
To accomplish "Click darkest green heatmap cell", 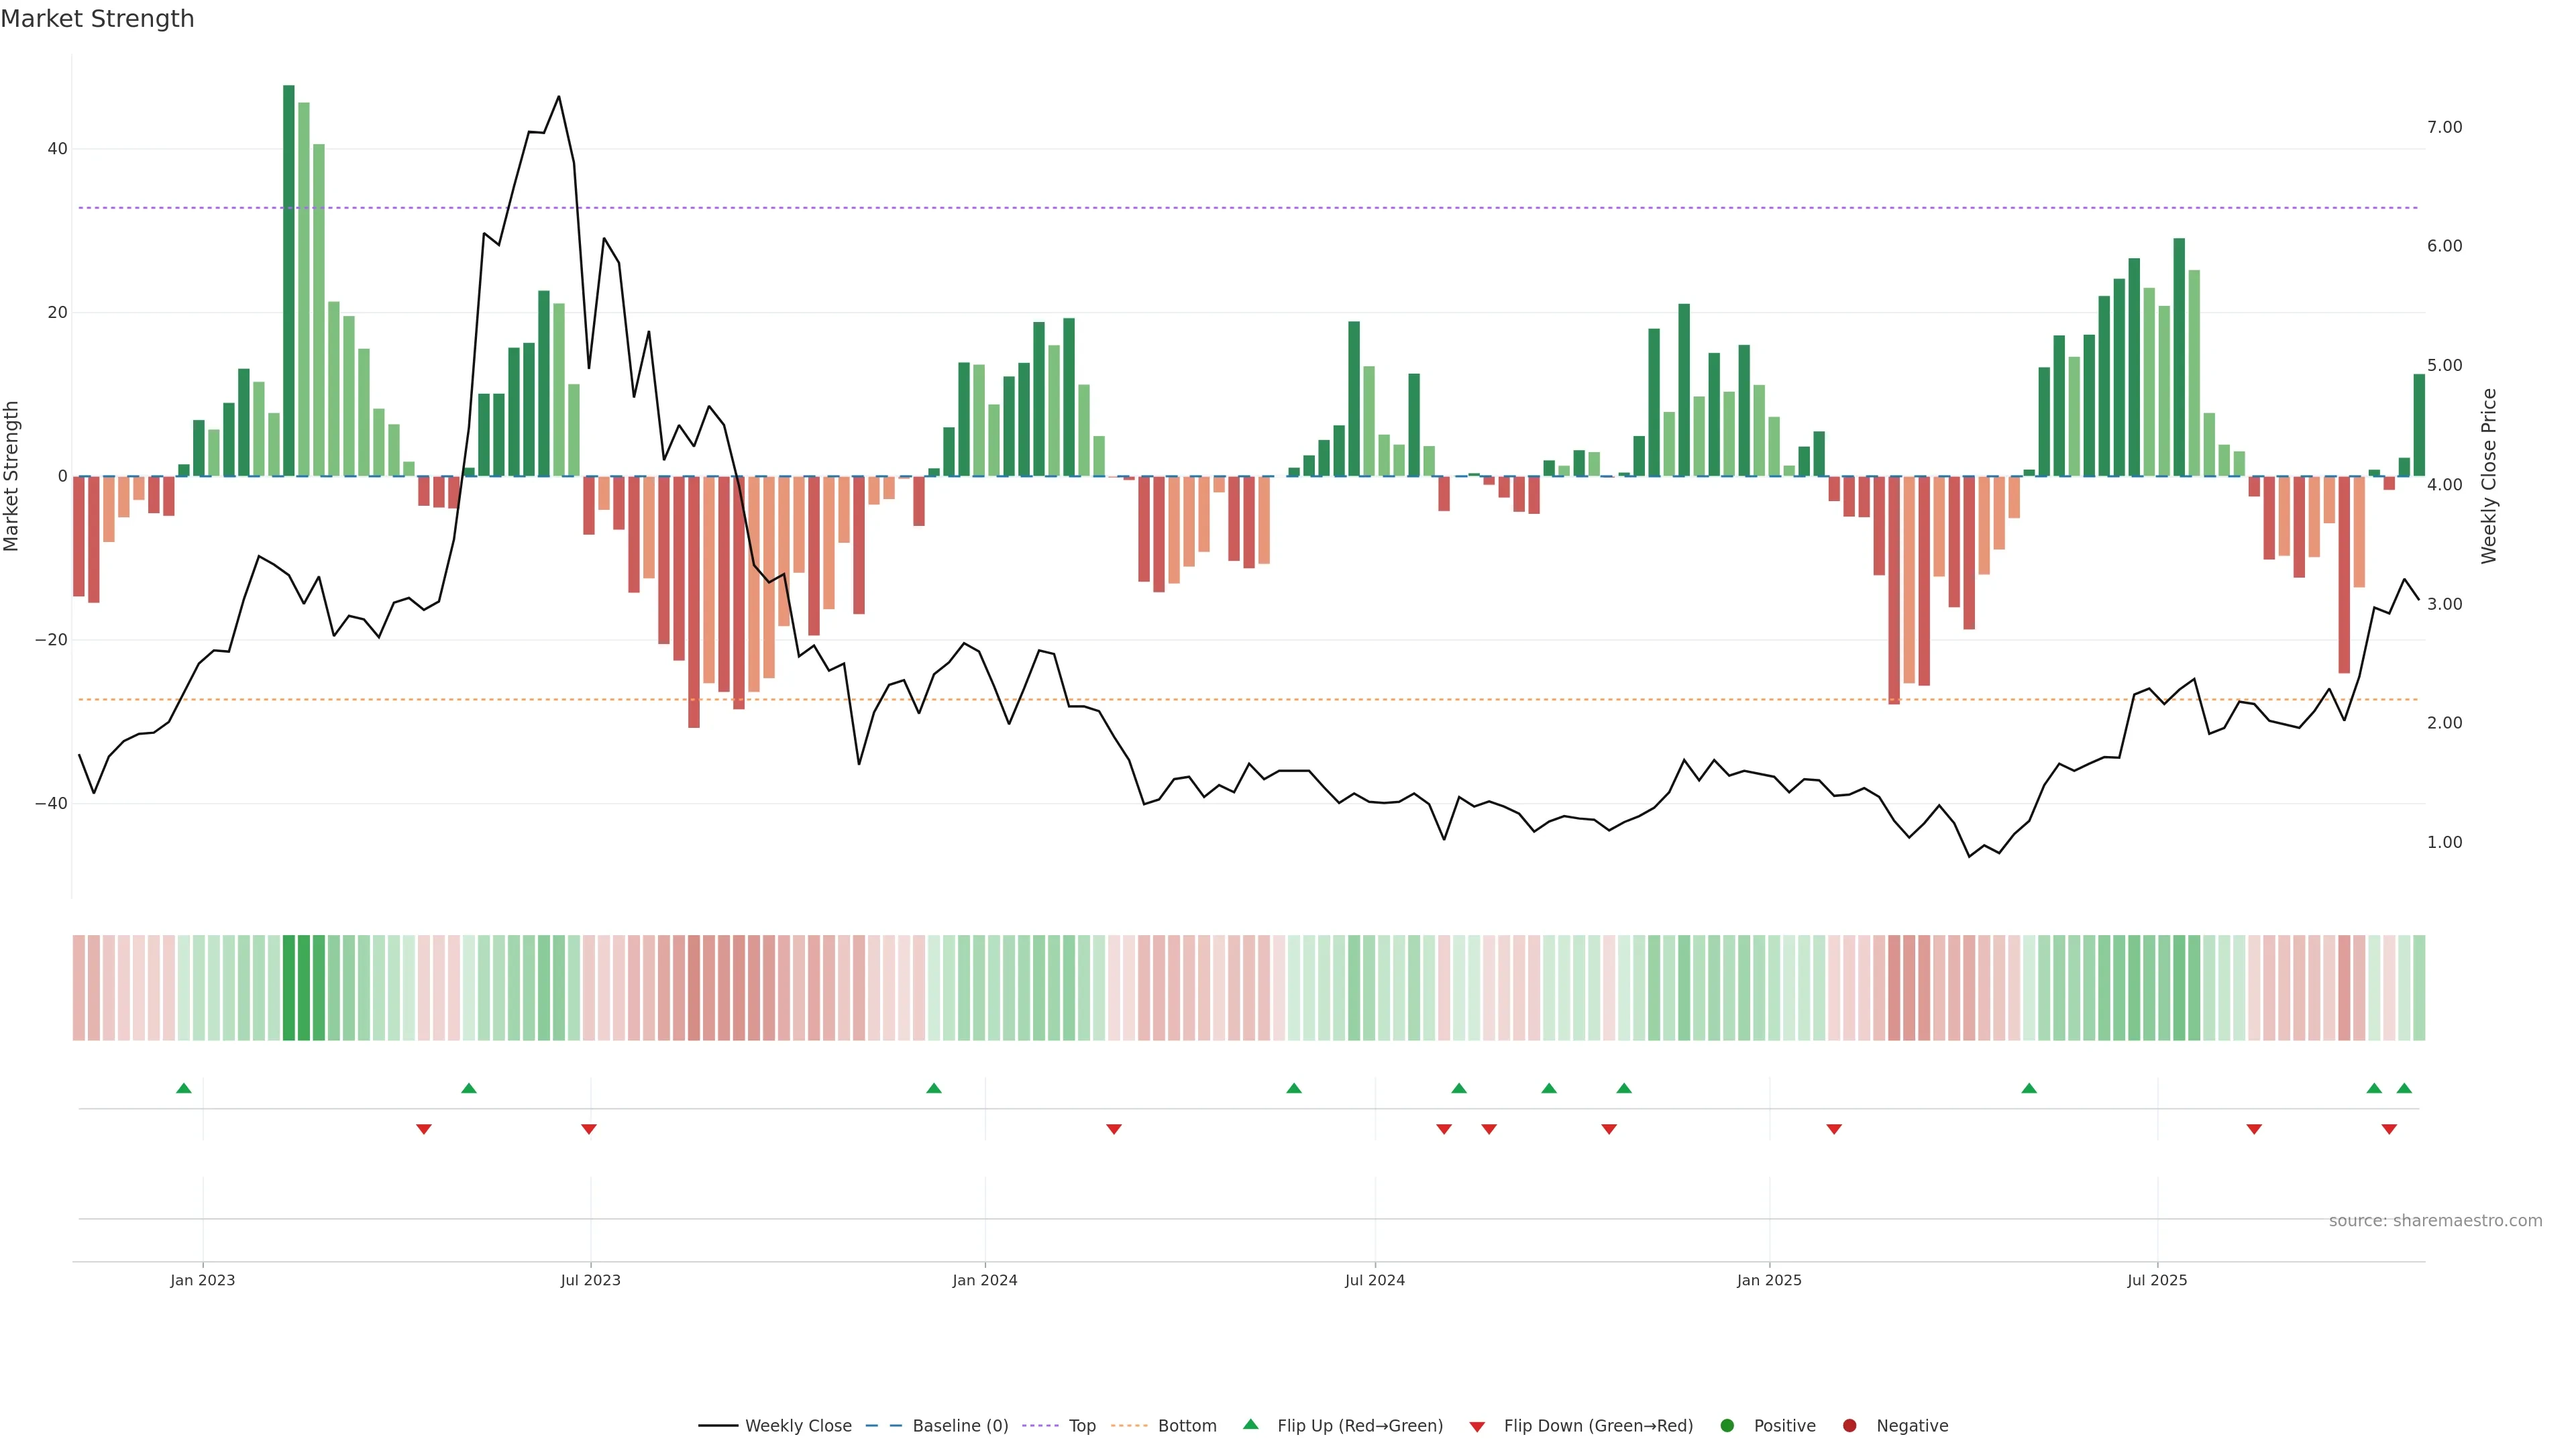I will pyautogui.click(x=289, y=988).
